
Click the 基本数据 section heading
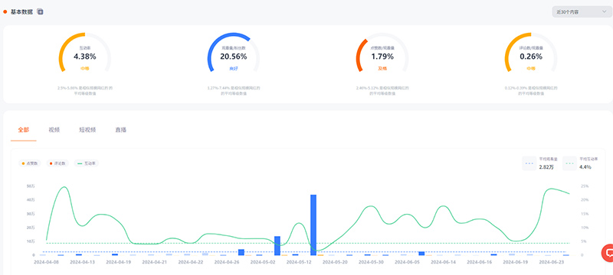coord(21,11)
